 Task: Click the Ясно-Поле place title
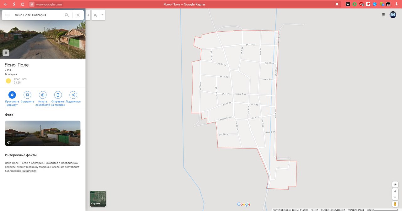point(17,65)
